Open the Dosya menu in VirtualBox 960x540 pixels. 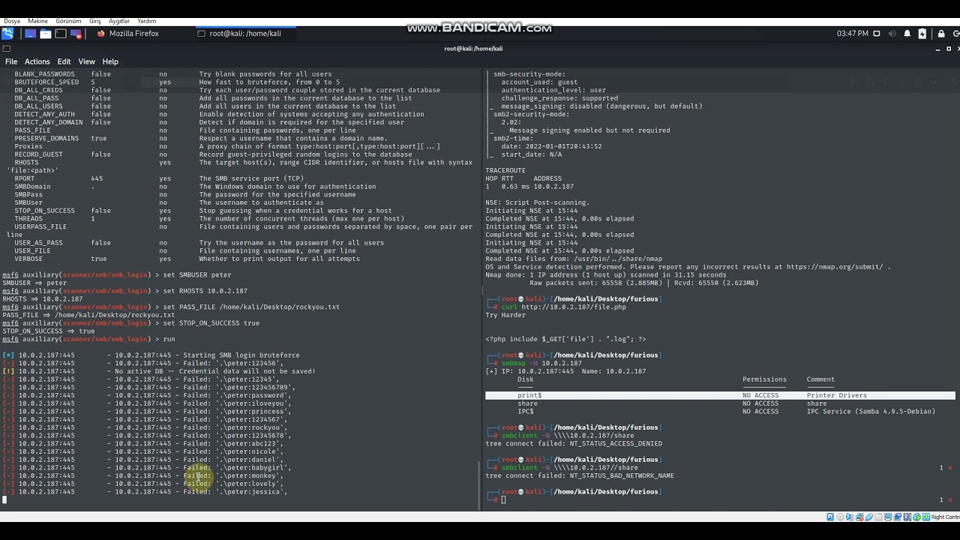tap(12, 21)
